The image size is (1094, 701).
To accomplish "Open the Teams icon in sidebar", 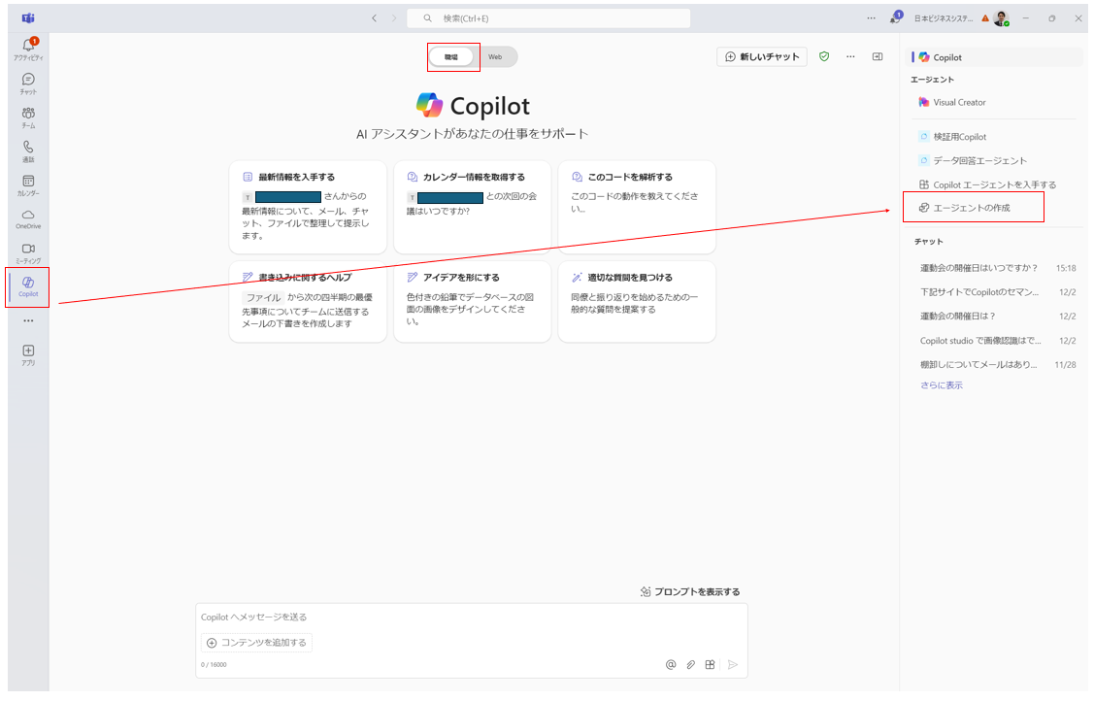I will click(x=28, y=117).
